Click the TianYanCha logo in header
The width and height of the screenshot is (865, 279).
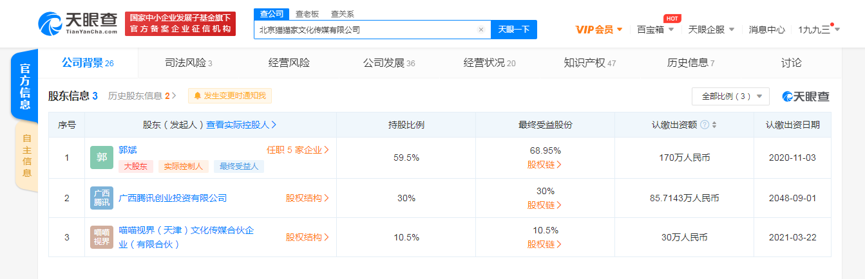78,24
